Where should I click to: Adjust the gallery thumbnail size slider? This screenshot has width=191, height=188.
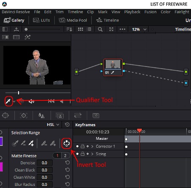click(x=42, y=29)
